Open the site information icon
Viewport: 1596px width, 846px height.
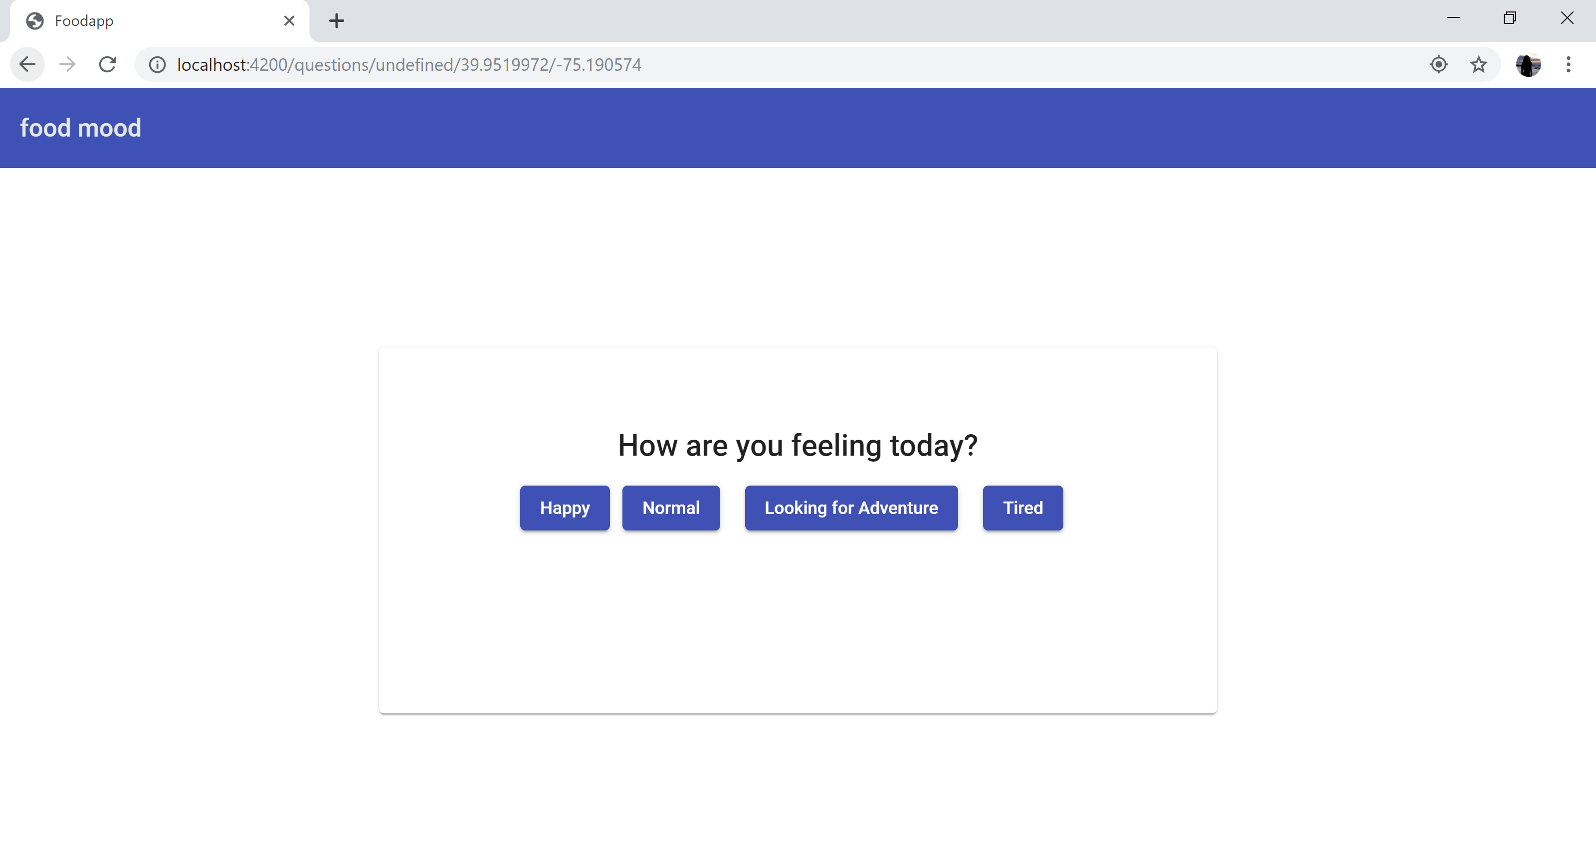coord(158,64)
